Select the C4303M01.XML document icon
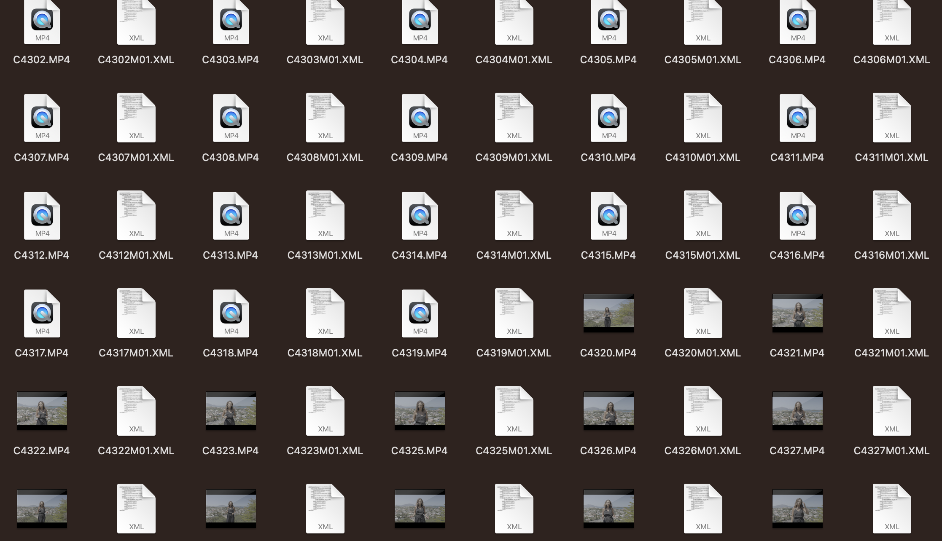The height and width of the screenshot is (541, 942). coord(325,22)
